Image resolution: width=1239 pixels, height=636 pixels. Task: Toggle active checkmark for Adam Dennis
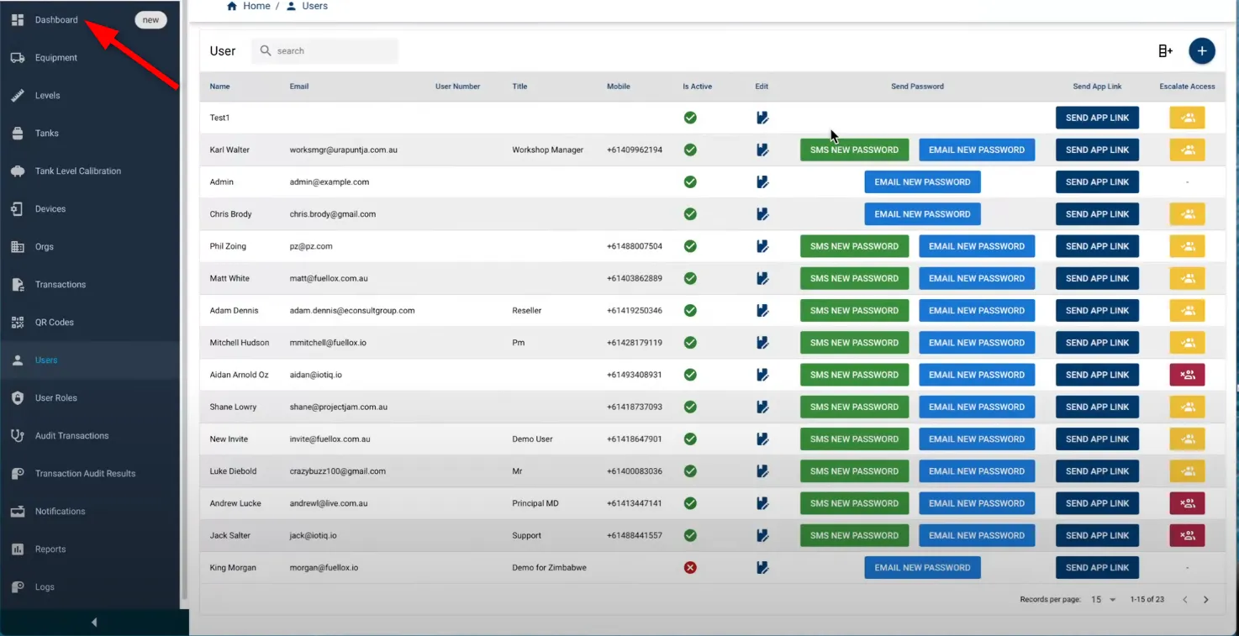point(690,311)
